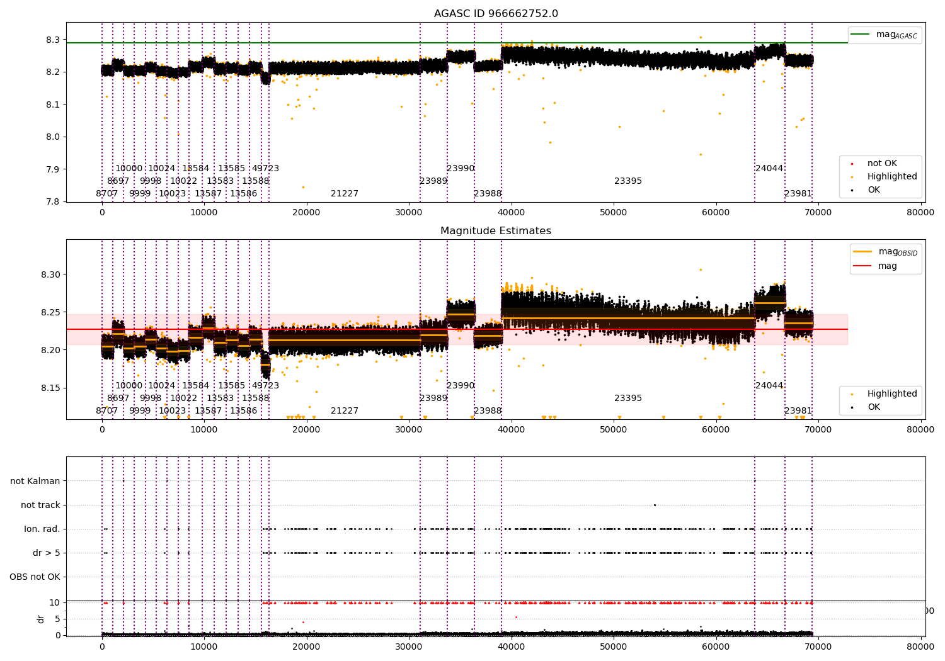Click obsid label 49723 in top panel
Screen dimensions: 945x661
pyautogui.click(x=265, y=169)
